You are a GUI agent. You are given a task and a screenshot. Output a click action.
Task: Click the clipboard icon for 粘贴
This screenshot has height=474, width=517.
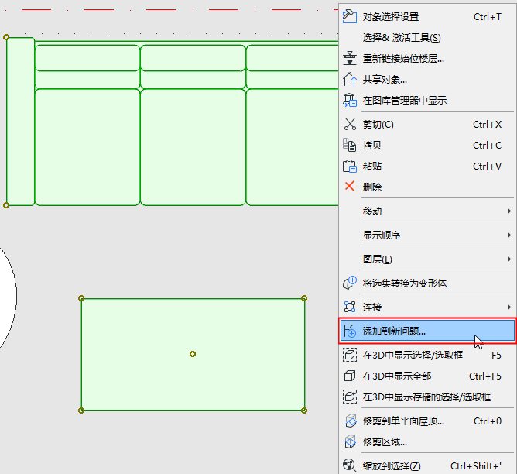click(350, 166)
